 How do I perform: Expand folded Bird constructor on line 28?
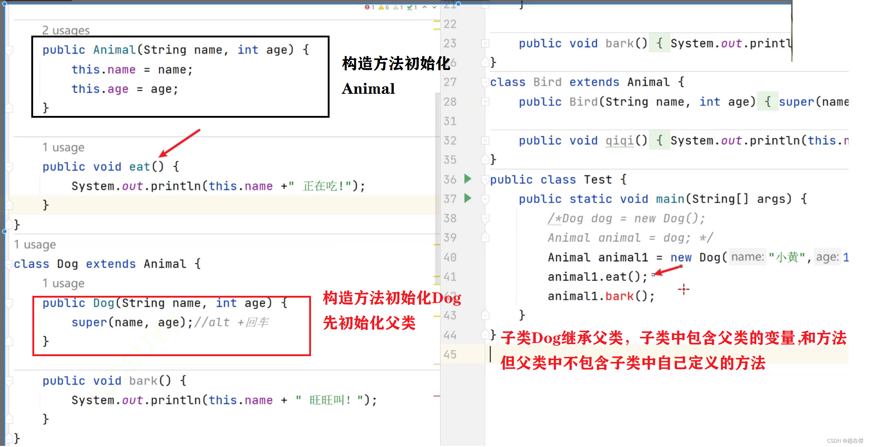click(485, 102)
